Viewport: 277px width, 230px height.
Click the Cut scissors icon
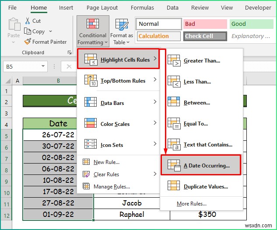28,21
